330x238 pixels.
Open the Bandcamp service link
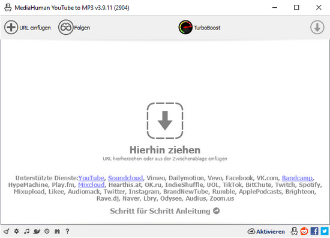297,178
